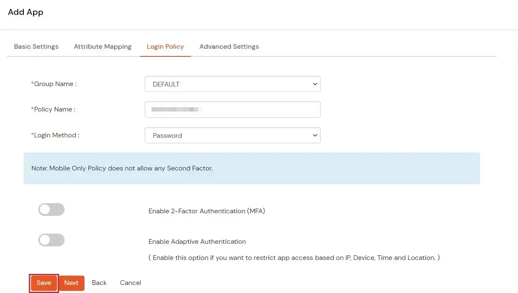The image size is (518, 293).
Task: Click the Next button
Action: pyautogui.click(x=71, y=283)
